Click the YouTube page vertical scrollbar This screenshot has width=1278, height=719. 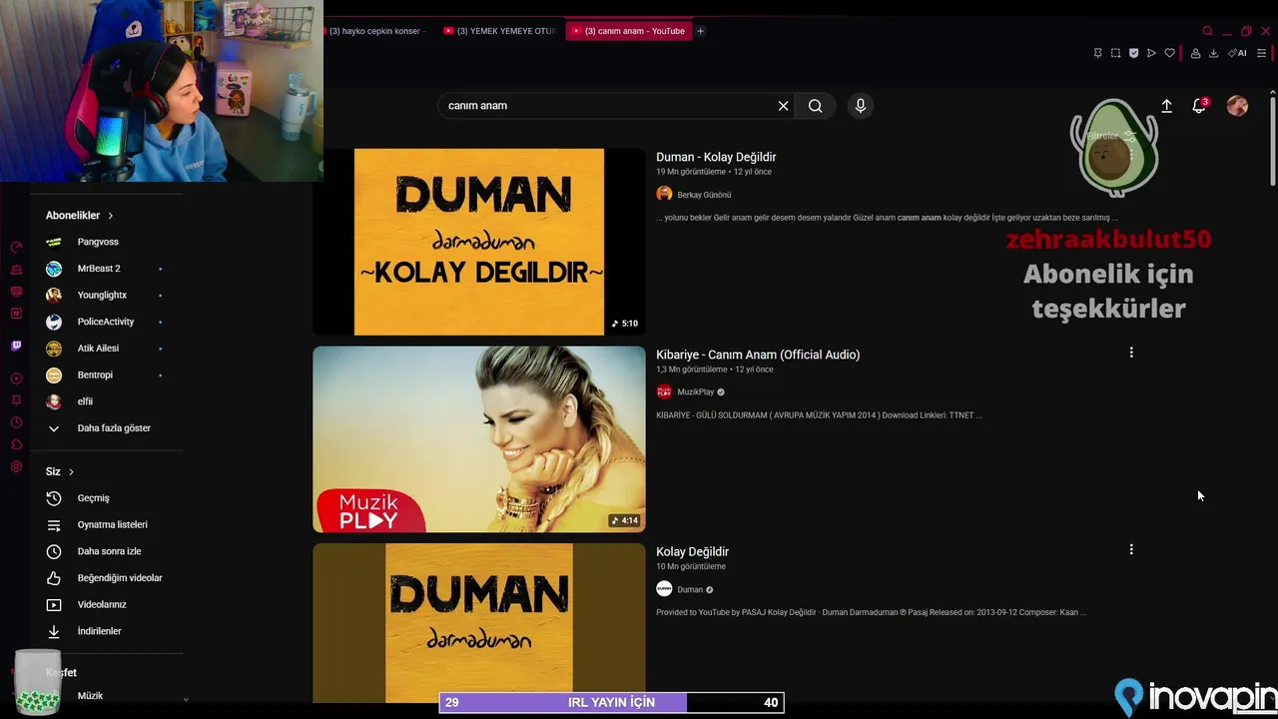(1272, 140)
